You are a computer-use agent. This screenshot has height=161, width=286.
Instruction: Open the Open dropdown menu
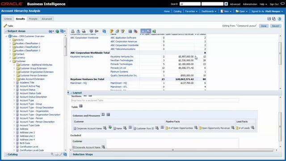[241, 11]
